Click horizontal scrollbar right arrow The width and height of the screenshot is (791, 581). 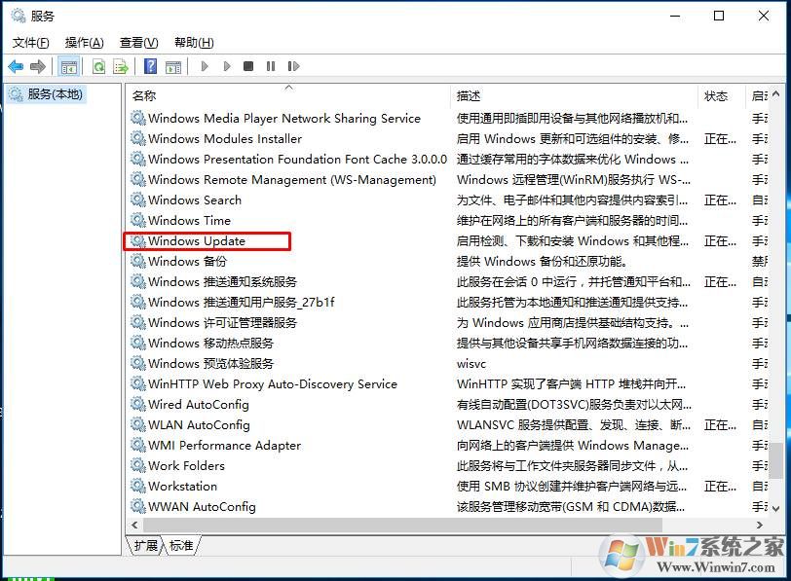click(x=759, y=526)
